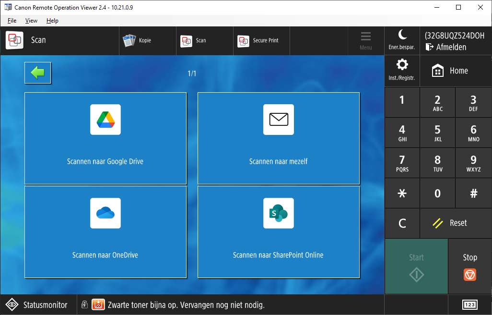Tap keypad key 8 TUV
492x315 pixels.
click(x=438, y=163)
